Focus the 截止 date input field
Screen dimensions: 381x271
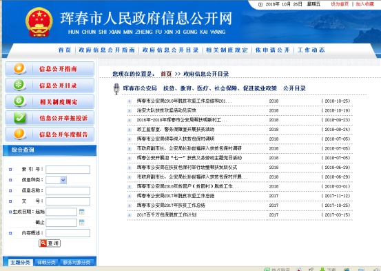coord(61,222)
